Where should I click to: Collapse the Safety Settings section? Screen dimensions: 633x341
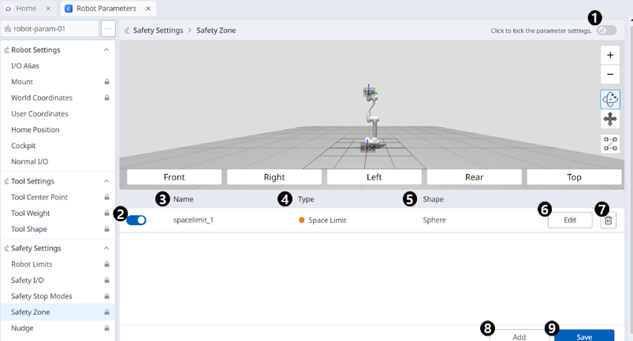(106, 248)
